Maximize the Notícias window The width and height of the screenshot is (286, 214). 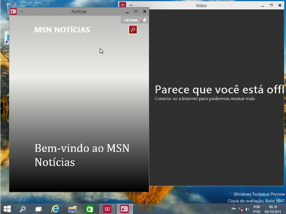(136, 12)
